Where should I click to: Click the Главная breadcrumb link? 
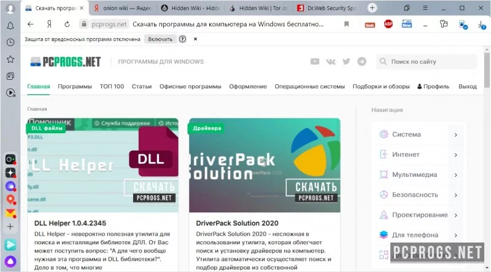pos(37,109)
